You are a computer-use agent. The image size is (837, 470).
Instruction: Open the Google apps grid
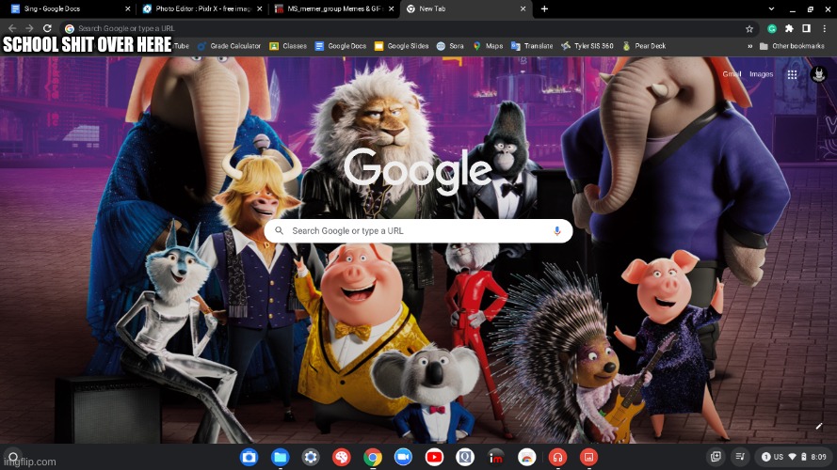[x=792, y=74]
